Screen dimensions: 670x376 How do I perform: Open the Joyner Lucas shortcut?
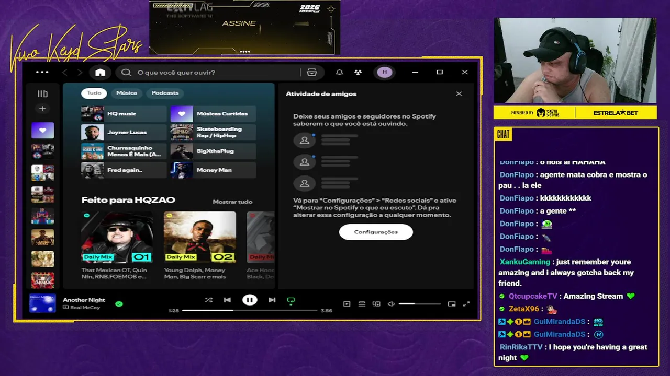coord(124,133)
